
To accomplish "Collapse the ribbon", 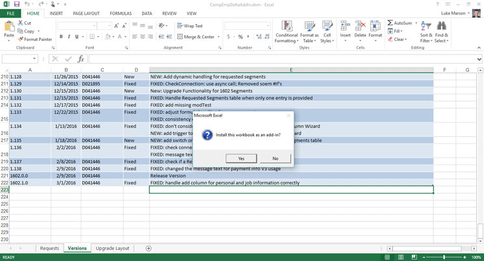I will pos(479,47).
